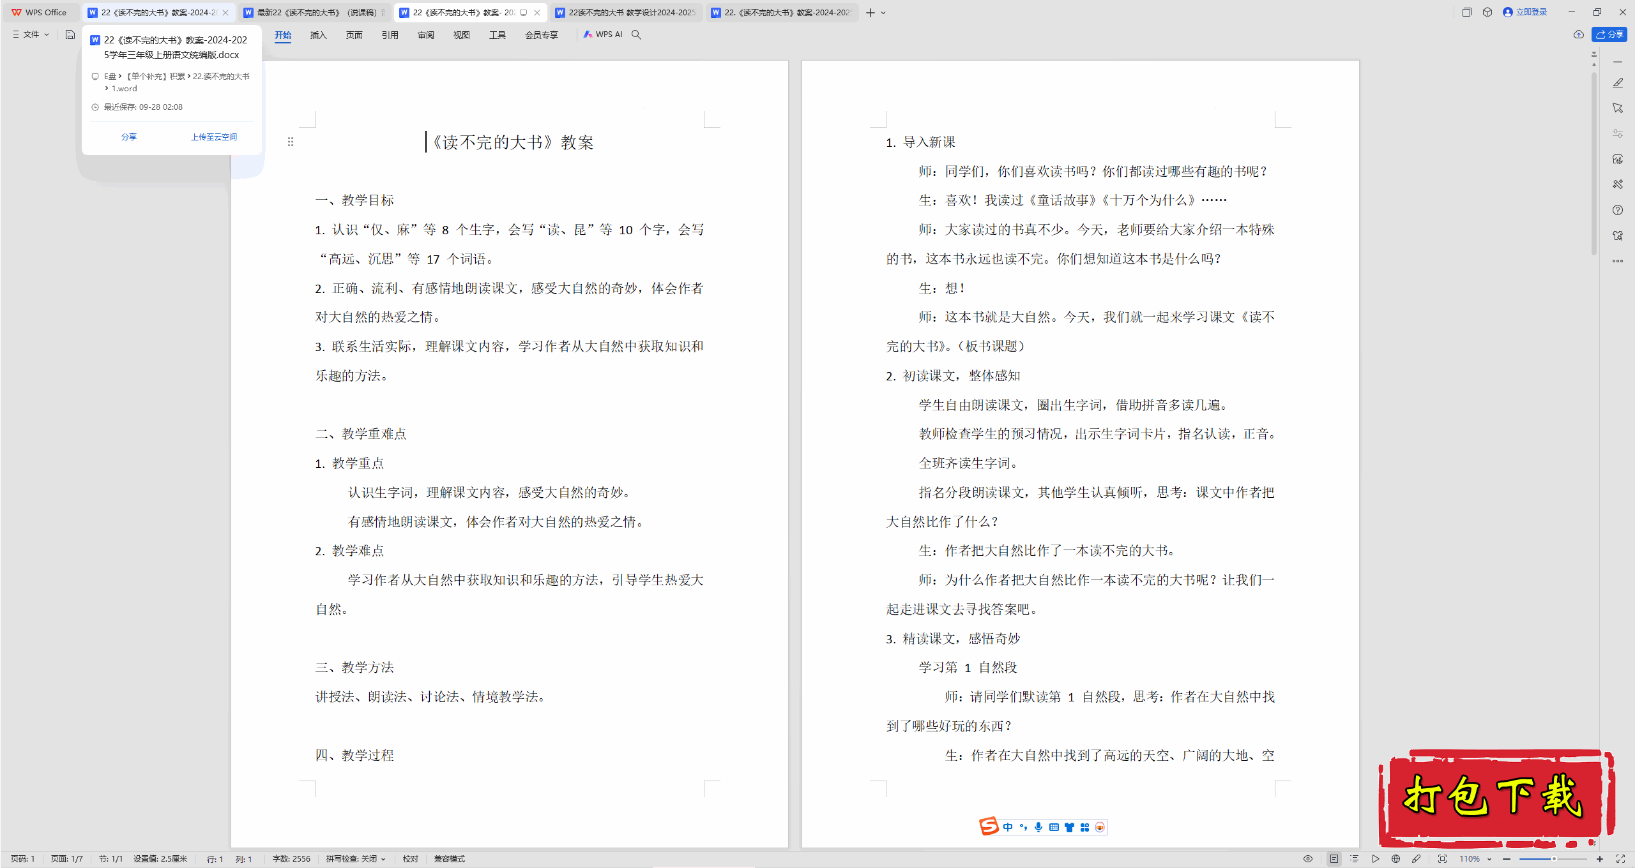Open the 引用 ribbon tab
Image resolution: width=1635 pixels, height=868 pixels.
pos(390,34)
